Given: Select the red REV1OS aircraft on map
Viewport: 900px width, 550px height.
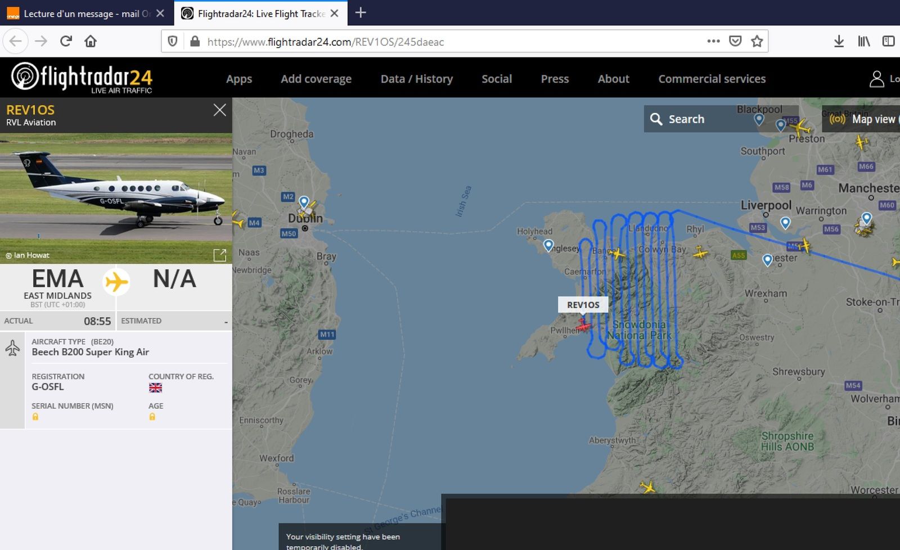Looking at the screenshot, I should point(583,326).
